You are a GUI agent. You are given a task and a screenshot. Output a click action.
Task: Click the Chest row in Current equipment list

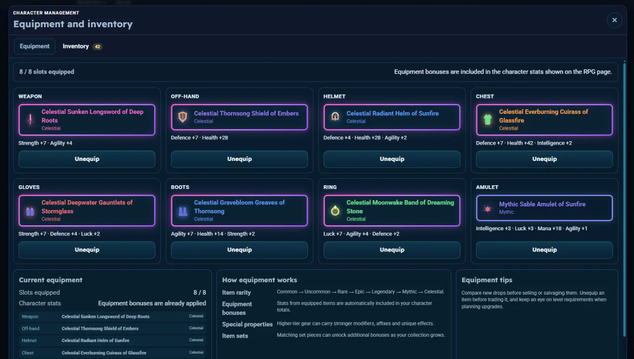[112, 353]
